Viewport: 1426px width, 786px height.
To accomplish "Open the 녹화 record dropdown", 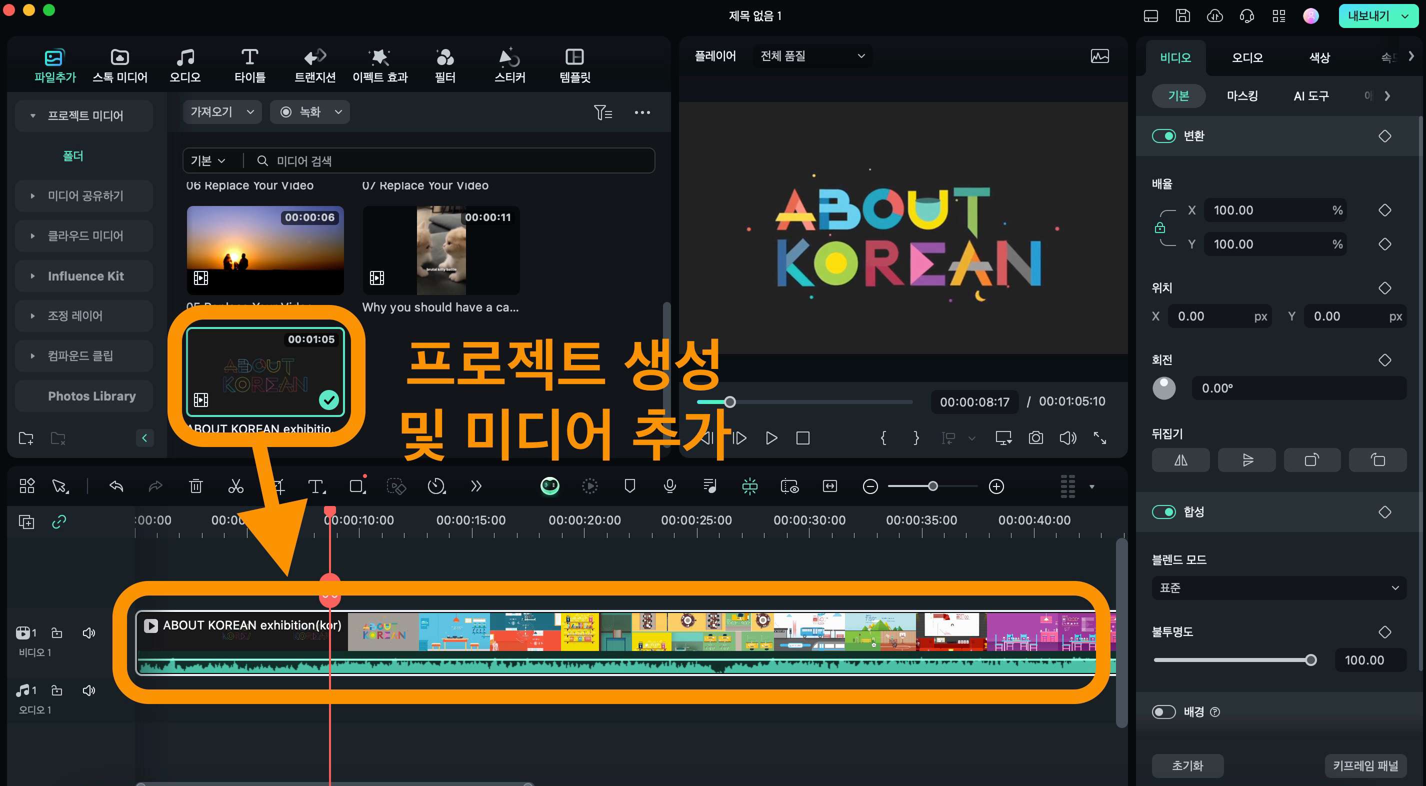I will (309, 112).
